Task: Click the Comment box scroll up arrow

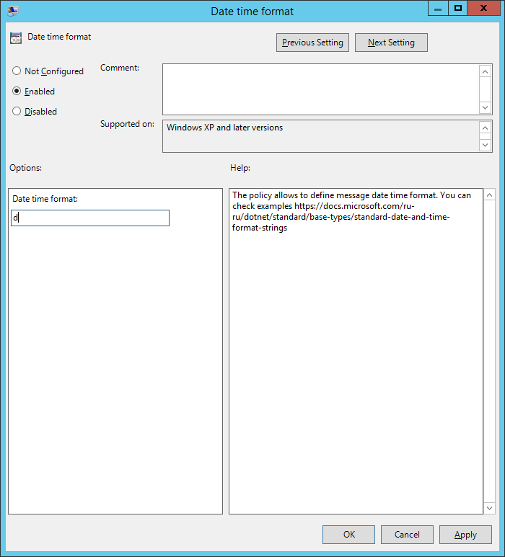Action: point(486,71)
